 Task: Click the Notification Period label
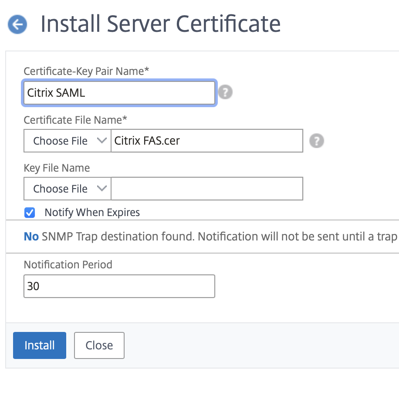(x=68, y=264)
